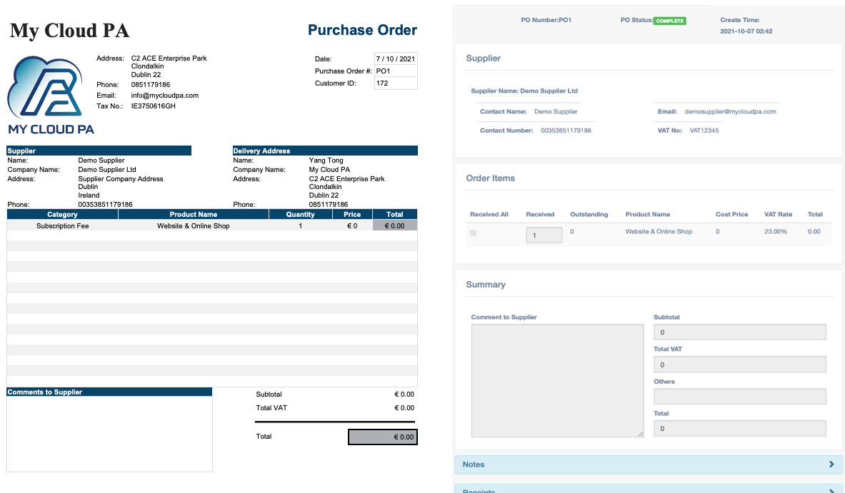Click the Customer ID value 172
845x493 pixels.
(396, 83)
